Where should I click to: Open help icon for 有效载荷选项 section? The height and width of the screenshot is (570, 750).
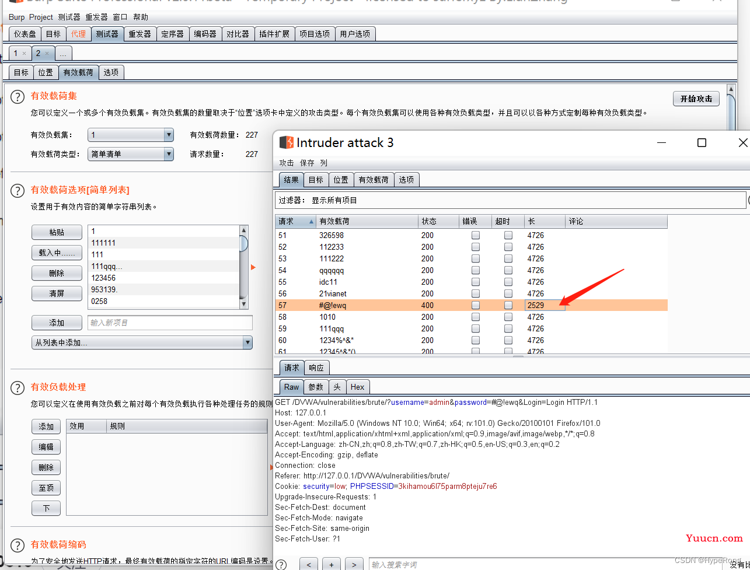pos(18,191)
